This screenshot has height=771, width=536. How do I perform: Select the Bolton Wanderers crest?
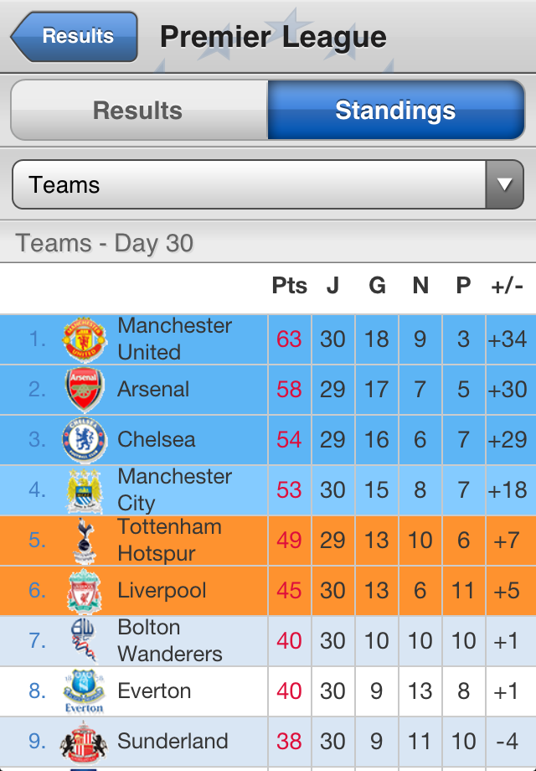(85, 641)
